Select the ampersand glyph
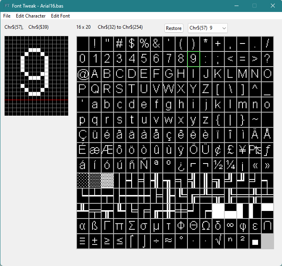 156,43
